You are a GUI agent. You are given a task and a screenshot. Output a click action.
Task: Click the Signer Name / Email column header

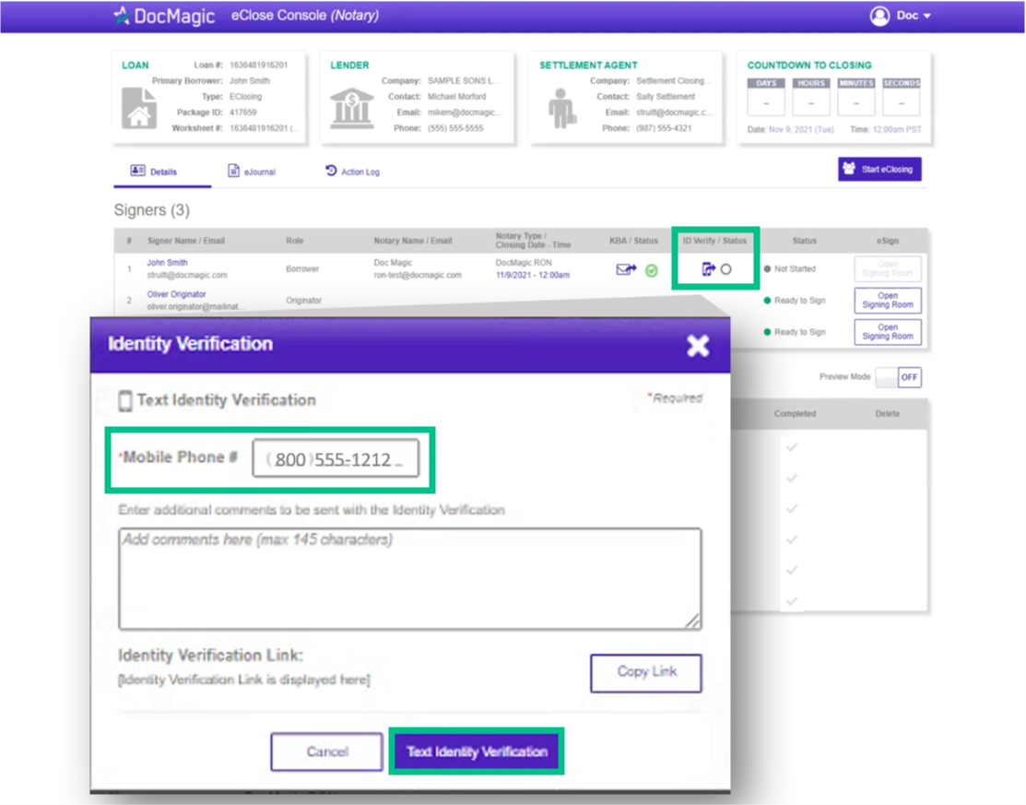(x=186, y=241)
